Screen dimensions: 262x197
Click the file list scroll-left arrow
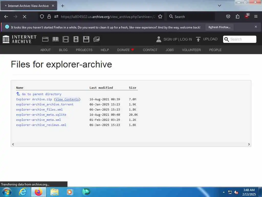(13, 144)
